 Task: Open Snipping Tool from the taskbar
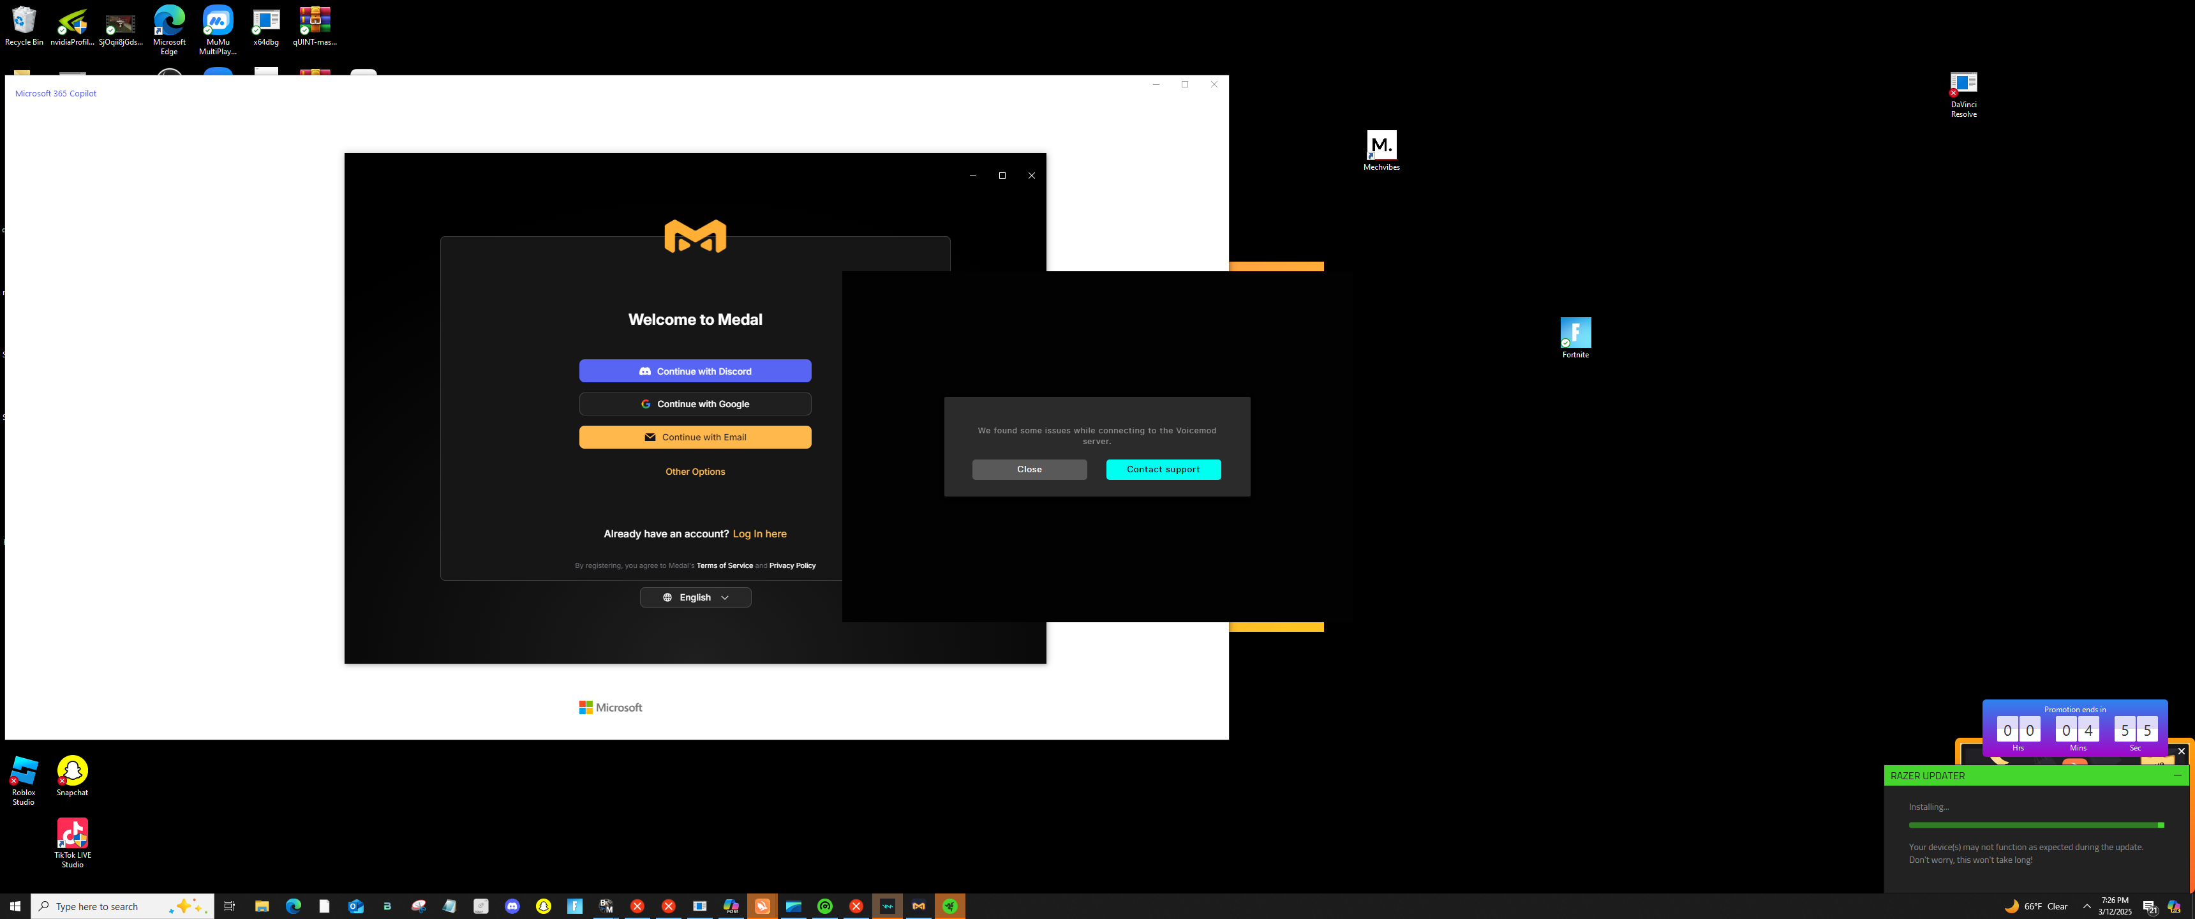tap(419, 906)
